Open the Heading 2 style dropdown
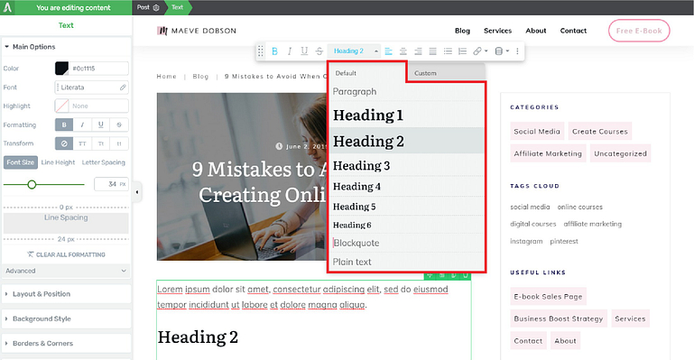This screenshot has height=360, width=694. pyautogui.click(x=355, y=51)
